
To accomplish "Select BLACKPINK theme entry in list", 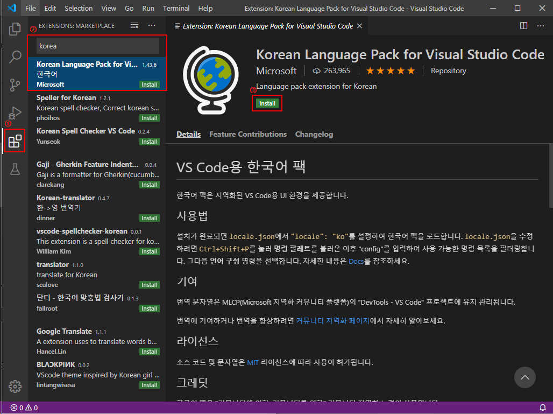I will pyautogui.click(x=97, y=375).
